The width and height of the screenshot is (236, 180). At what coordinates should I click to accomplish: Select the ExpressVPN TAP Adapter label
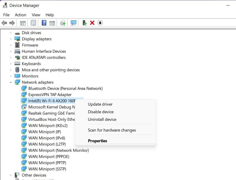click(x=50, y=95)
